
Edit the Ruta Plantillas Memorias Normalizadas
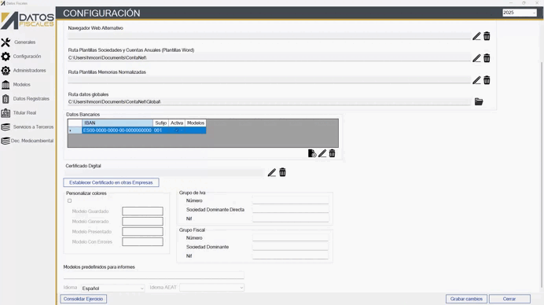pyautogui.click(x=476, y=80)
